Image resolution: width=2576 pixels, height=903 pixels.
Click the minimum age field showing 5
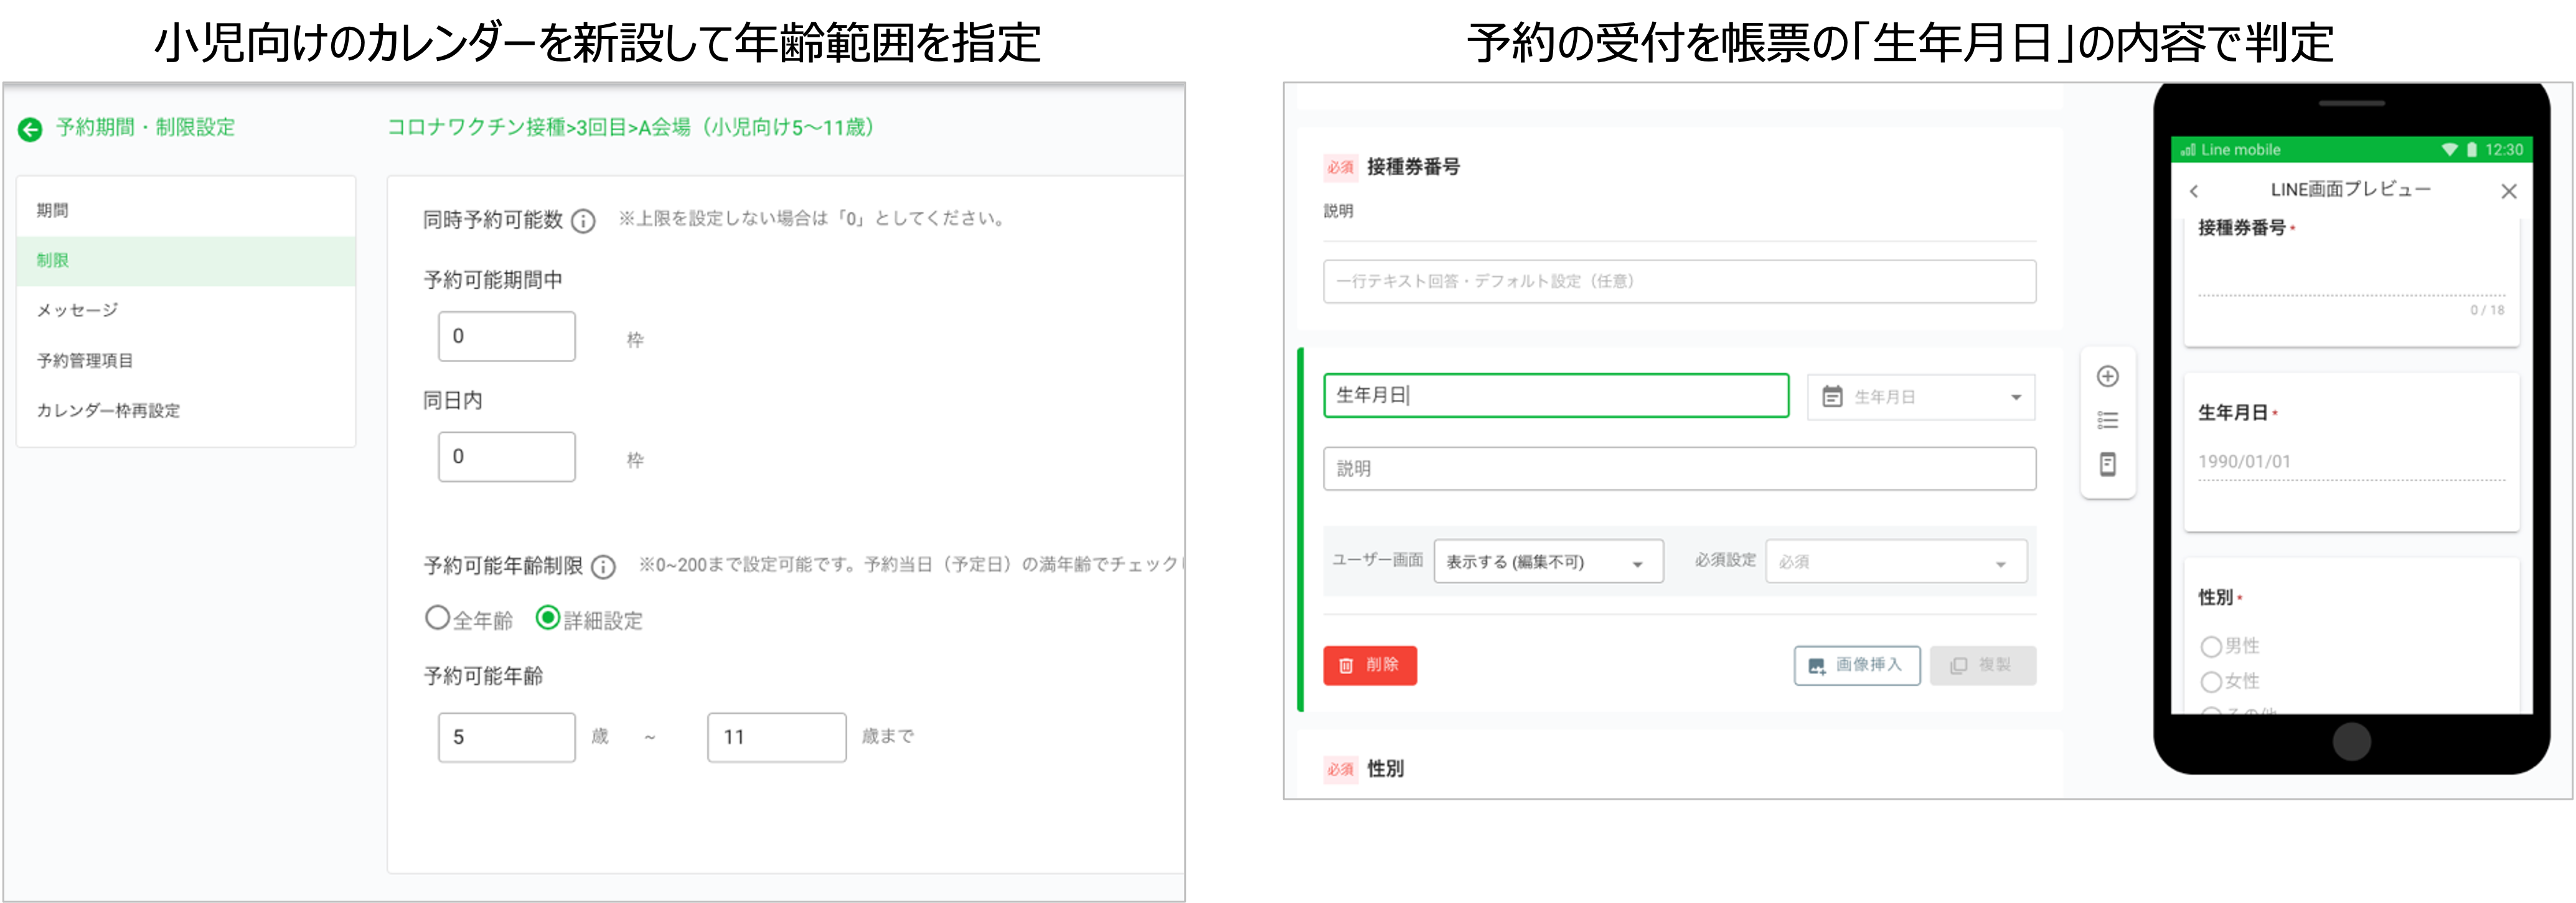tap(506, 737)
